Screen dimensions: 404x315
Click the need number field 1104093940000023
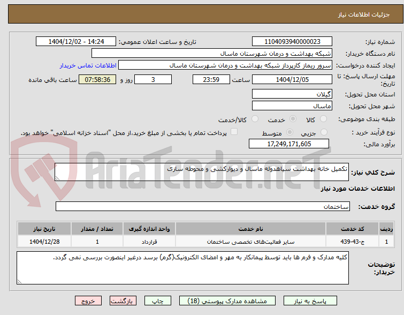click(292, 42)
